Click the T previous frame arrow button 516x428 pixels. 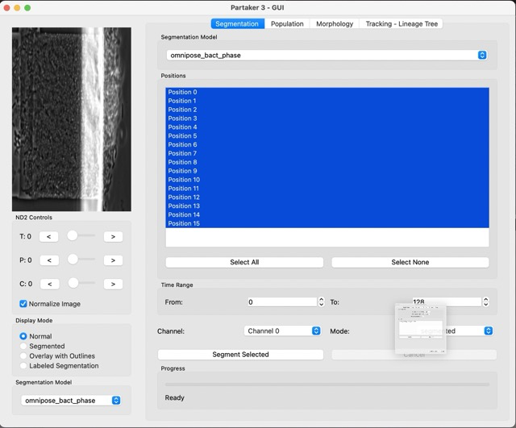tap(49, 236)
